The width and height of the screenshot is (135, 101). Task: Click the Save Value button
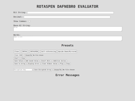pos(18,61)
